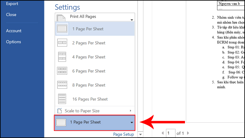
Task: Click the Print All Pages document icon
Action: pos(61,18)
